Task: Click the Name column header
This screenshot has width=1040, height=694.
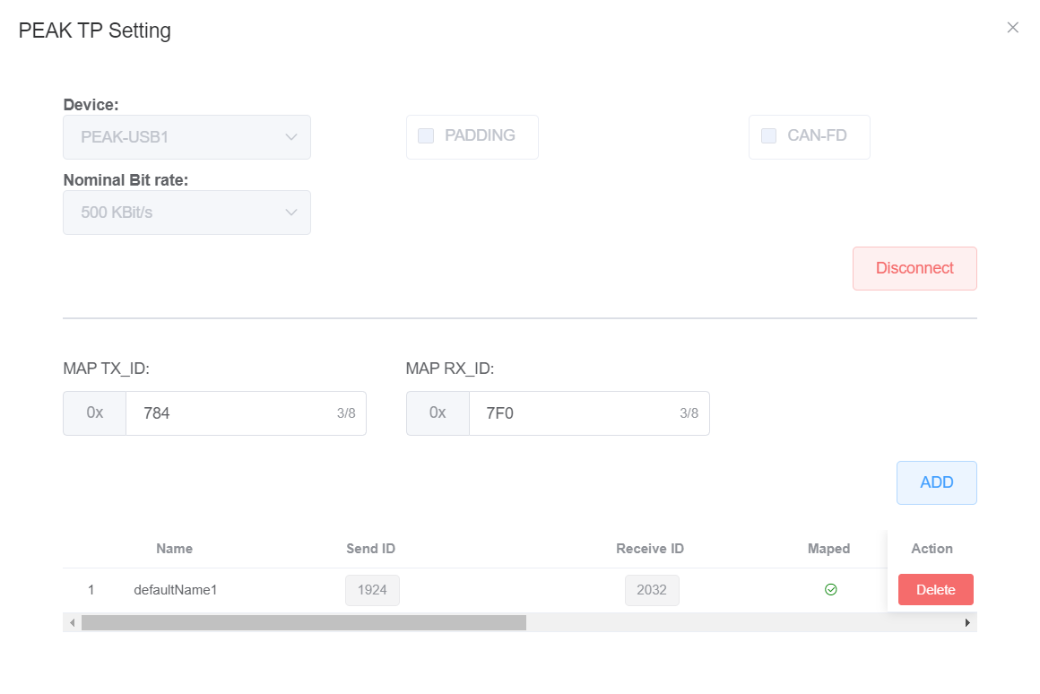Action: click(174, 549)
